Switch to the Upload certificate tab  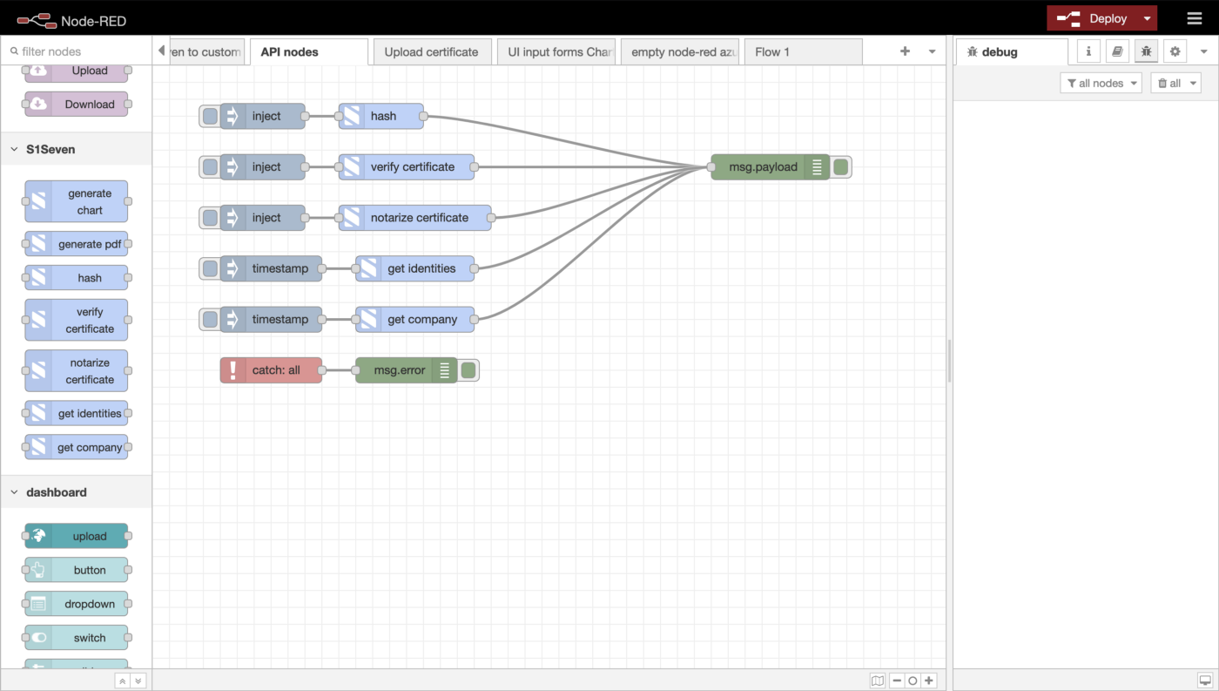(x=431, y=52)
